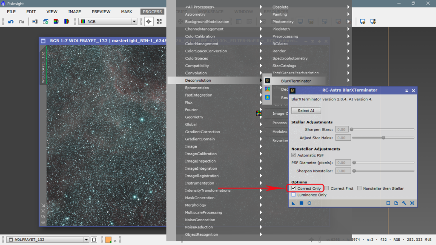Click the diagonal arrow icon on the image window's side strip
Screen dimensions: 436x245
pyautogui.click(x=43, y=205)
